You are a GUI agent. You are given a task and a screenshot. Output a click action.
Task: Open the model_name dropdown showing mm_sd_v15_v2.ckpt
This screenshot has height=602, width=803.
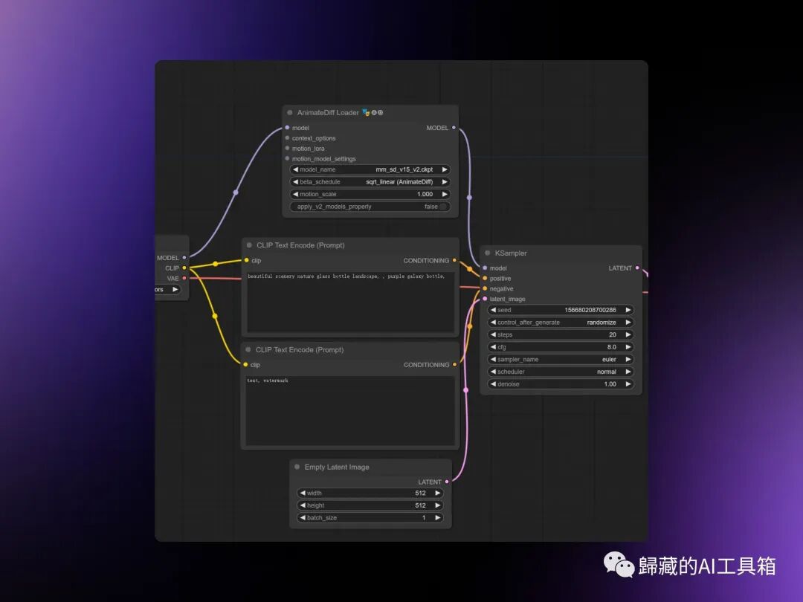point(370,169)
